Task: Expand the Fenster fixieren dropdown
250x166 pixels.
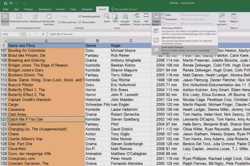Action: (156, 20)
